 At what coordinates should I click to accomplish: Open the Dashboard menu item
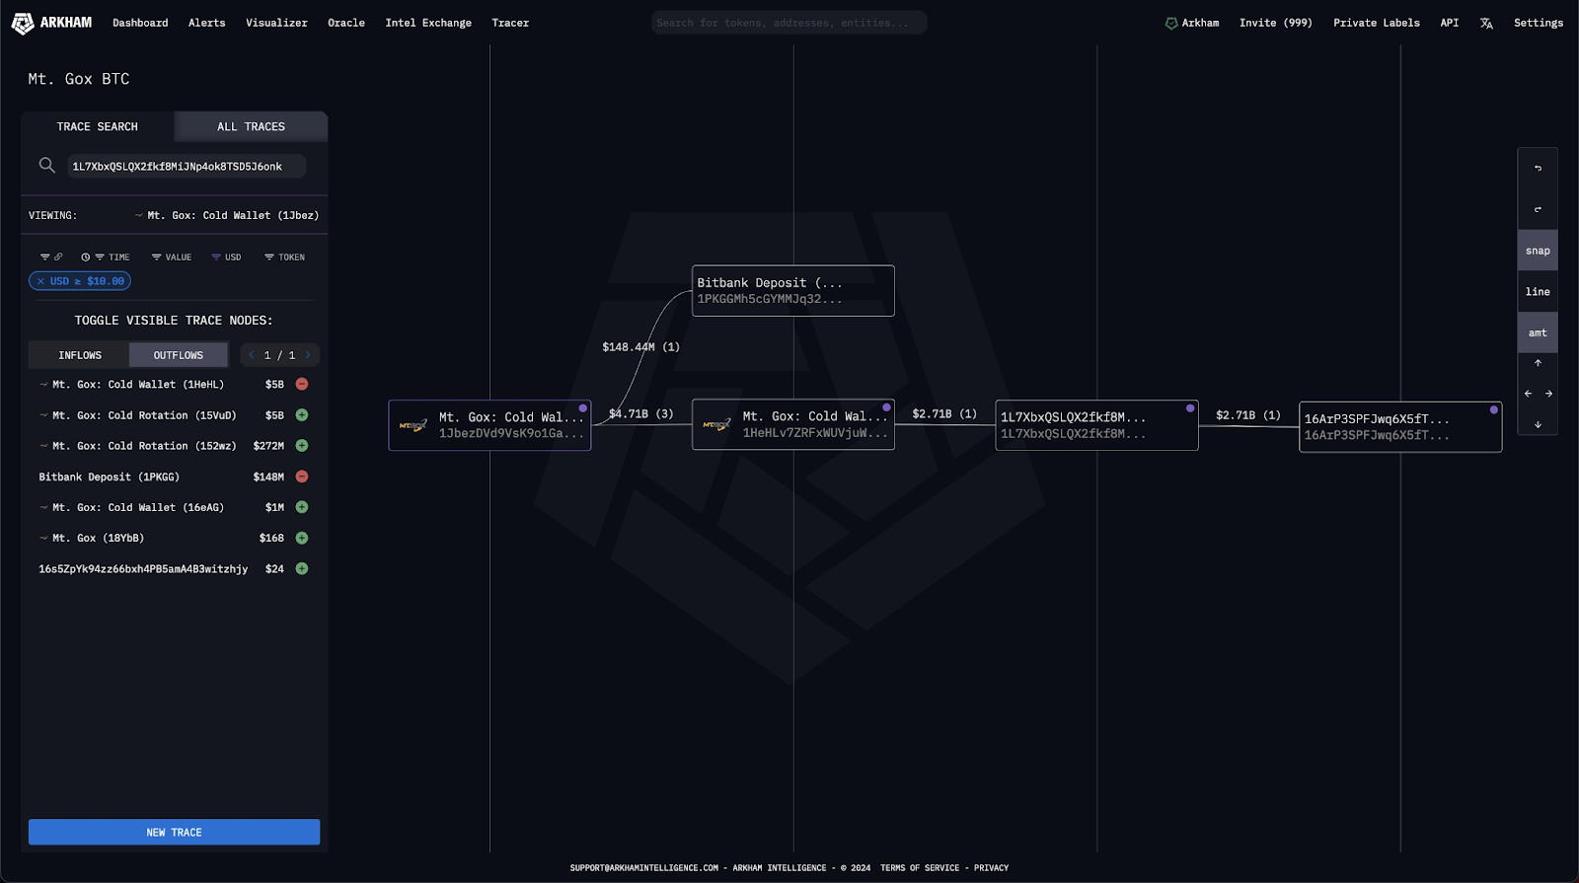(140, 23)
